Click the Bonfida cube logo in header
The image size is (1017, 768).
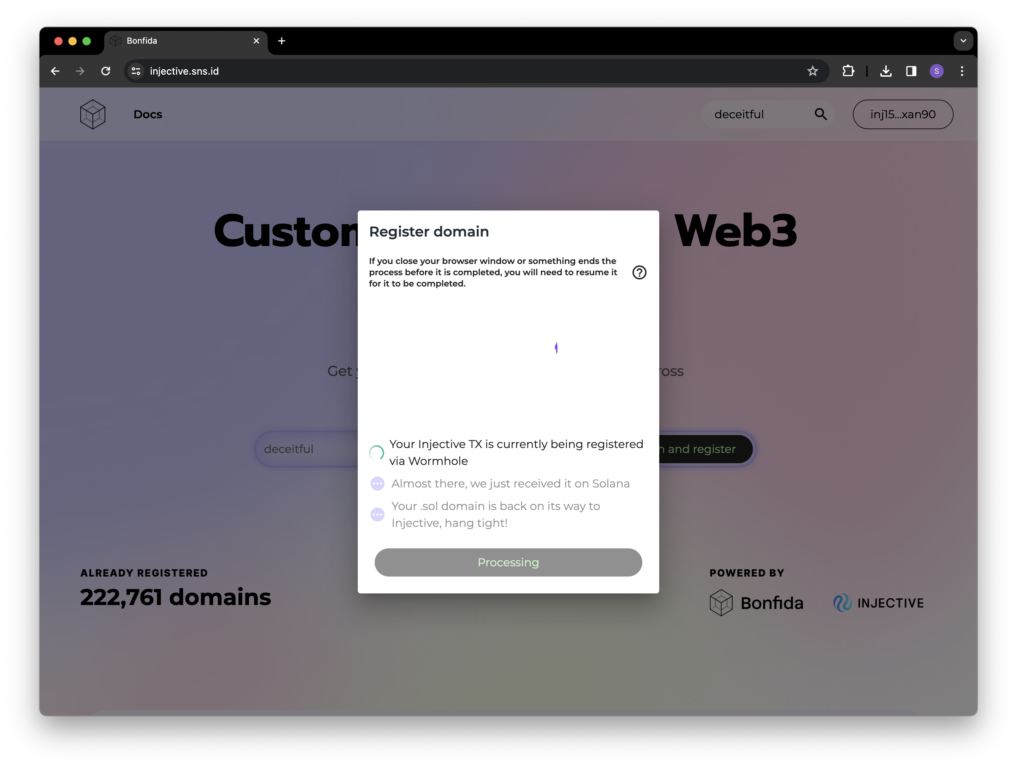(92, 114)
